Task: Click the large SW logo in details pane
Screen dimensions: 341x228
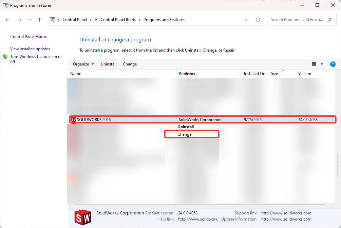Action: tap(83, 217)
